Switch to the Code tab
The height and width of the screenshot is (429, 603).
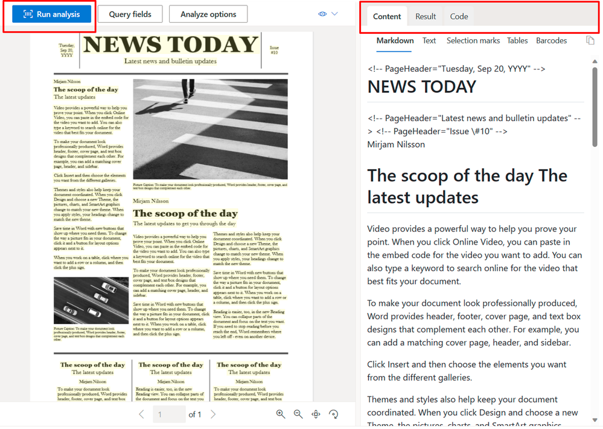459,16
